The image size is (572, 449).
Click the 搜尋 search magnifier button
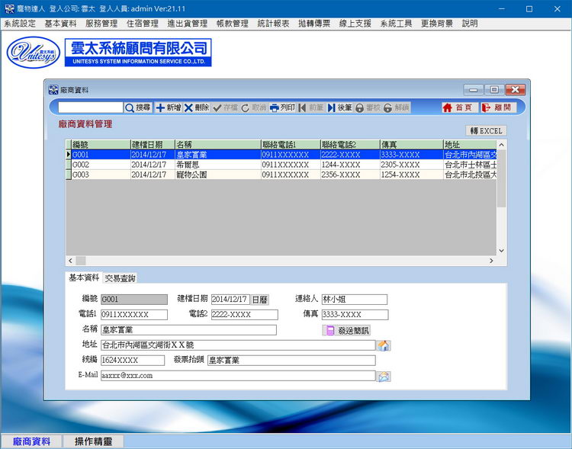coord(138,108)
